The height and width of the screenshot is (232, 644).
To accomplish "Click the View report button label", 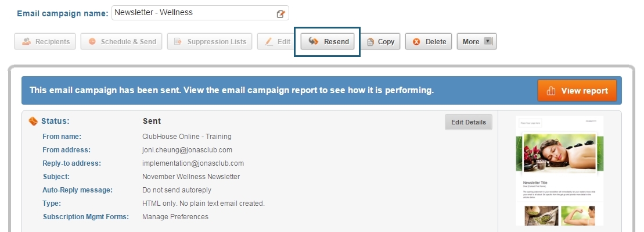I will (584, 91).
